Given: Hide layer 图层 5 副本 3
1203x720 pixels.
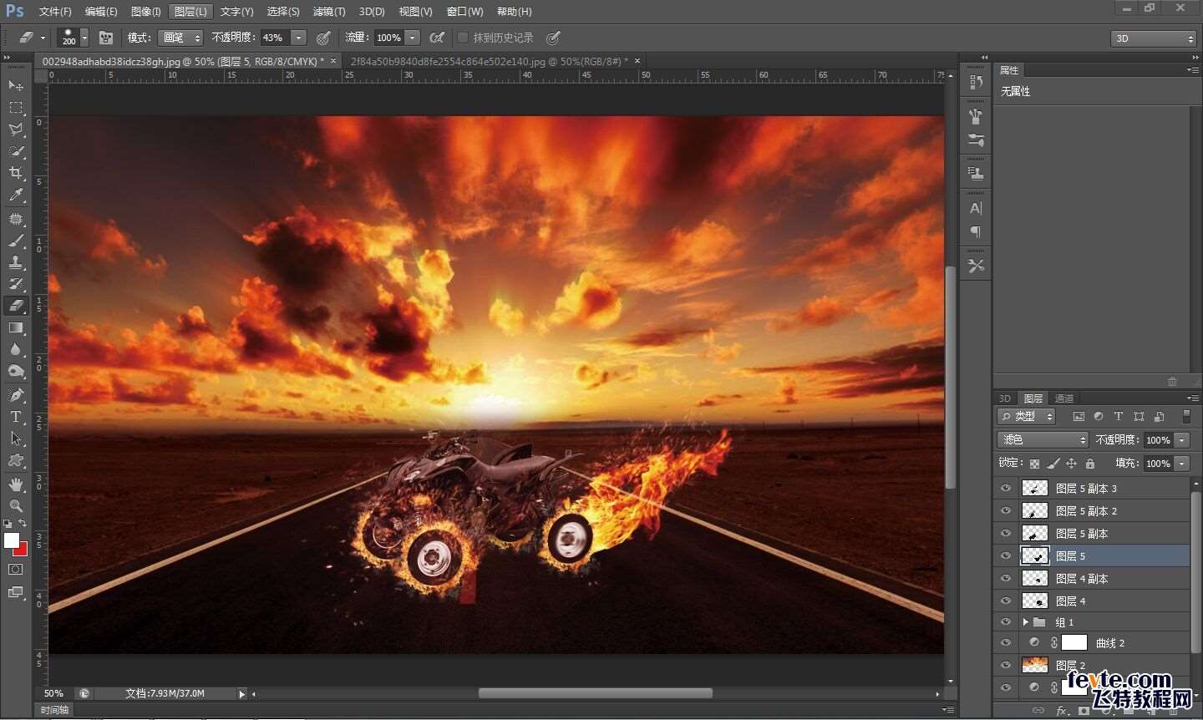Looking at the screenshot, I should click(x=1006, y=489).
